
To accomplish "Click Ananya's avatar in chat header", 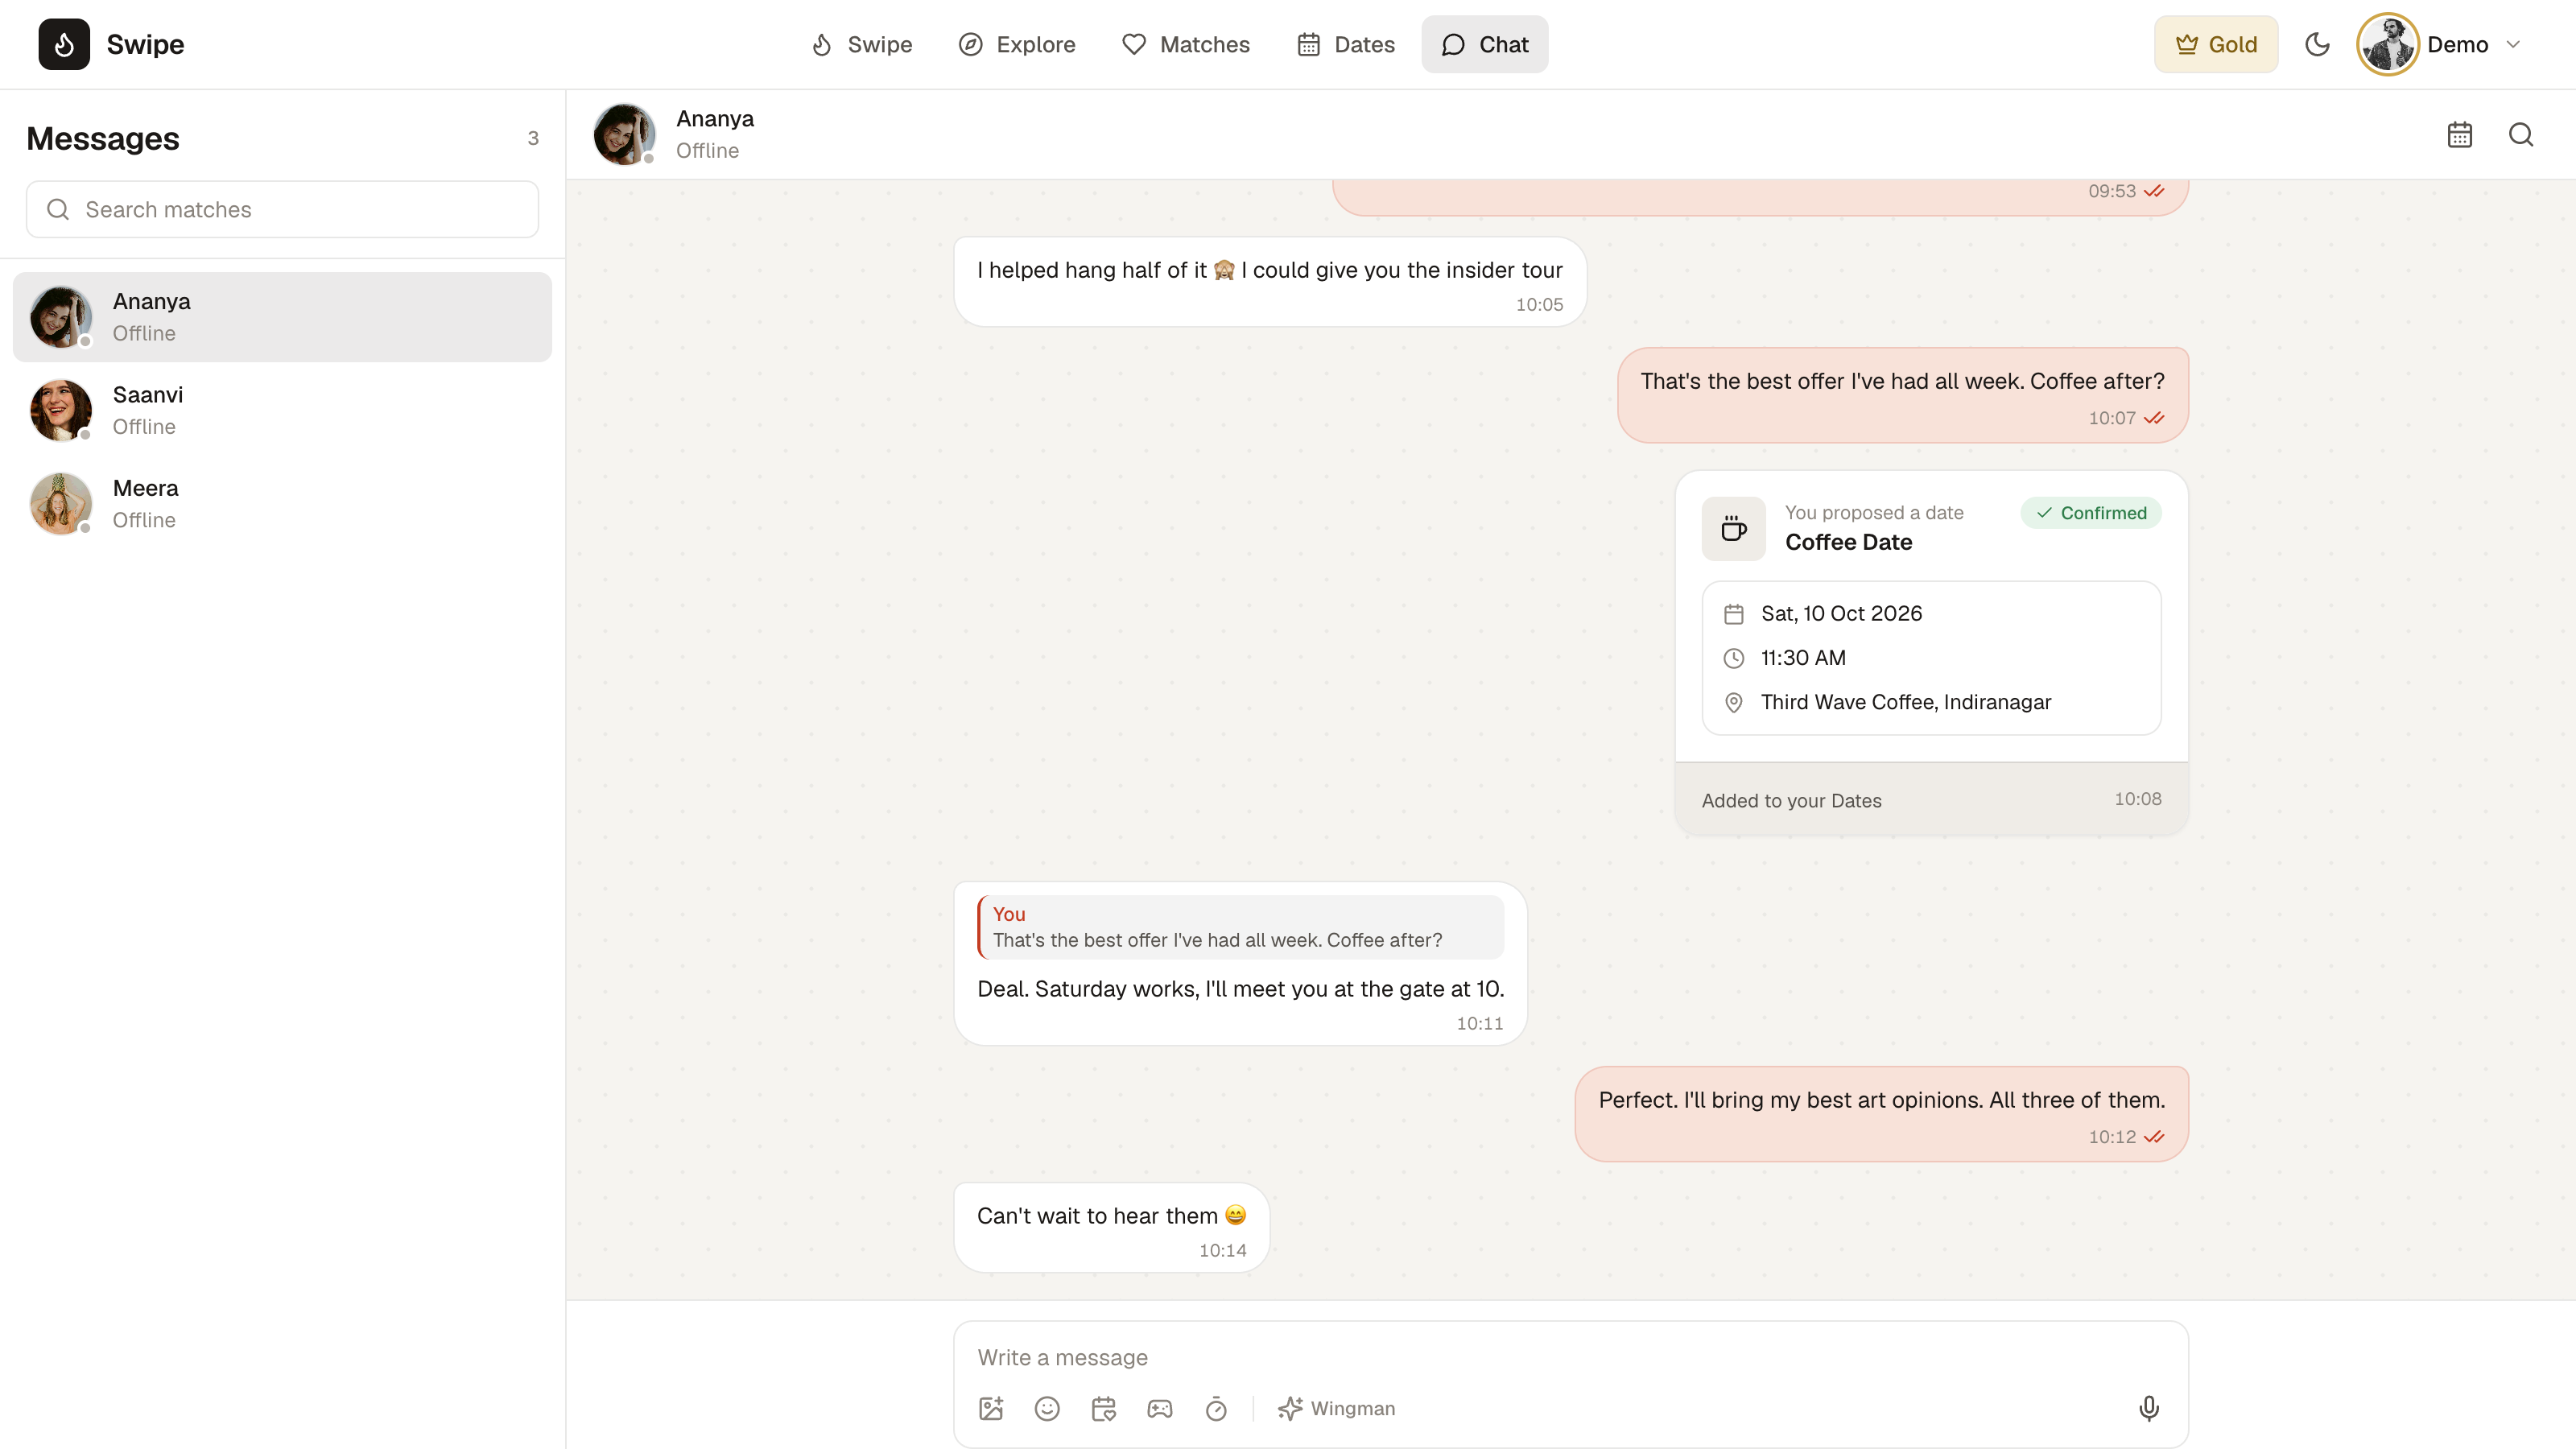I will pos(624,134).
